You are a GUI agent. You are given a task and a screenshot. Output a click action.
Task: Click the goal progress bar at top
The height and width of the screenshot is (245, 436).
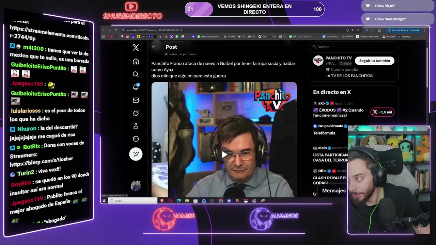pyautogui.click(x=254, y=9)
